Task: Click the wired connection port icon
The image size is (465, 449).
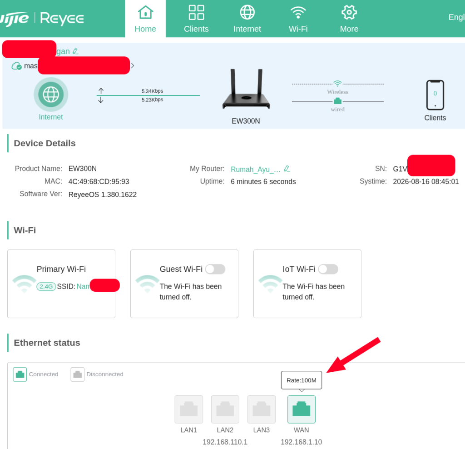Action: point(337,101)
